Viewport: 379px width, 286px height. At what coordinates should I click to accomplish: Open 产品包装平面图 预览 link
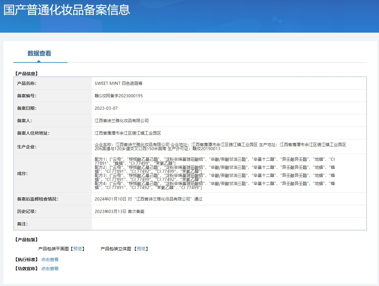pyautogui.click(x=78, y=249)
